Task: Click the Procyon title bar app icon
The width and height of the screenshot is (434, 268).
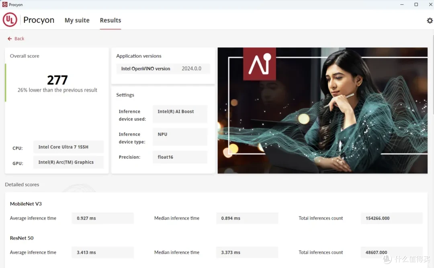Action: [5, 4]
